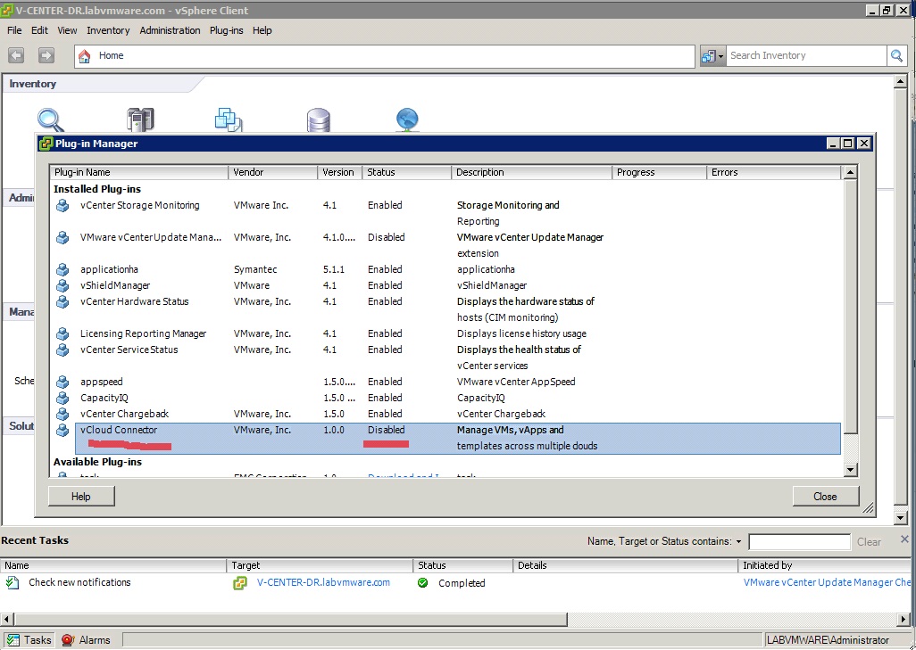
Task: Select the Licensing Reporting Manager name
Action: 143,333
